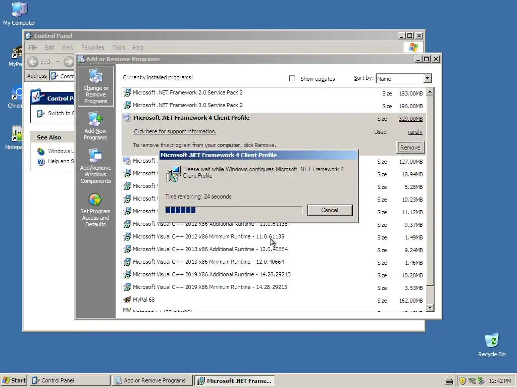Click the Visual C++ 2019 X86 Additional Runtime icon

click(127, 274)
